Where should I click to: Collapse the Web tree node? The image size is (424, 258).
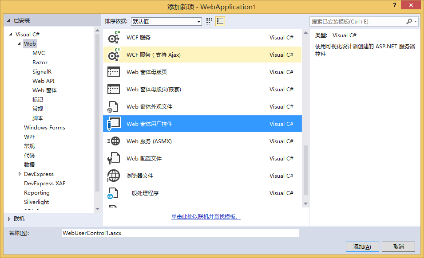coord(19,43)
